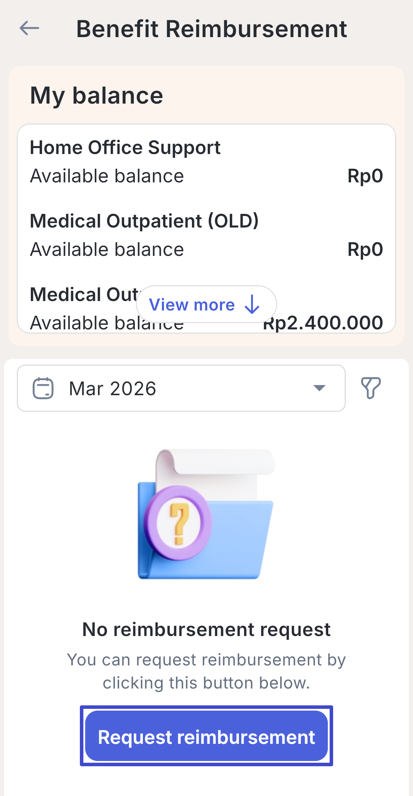Go back using the left arrow
The height and width of the screenshot is (796, 413).
pyautogui.click(x=29, y=28)
